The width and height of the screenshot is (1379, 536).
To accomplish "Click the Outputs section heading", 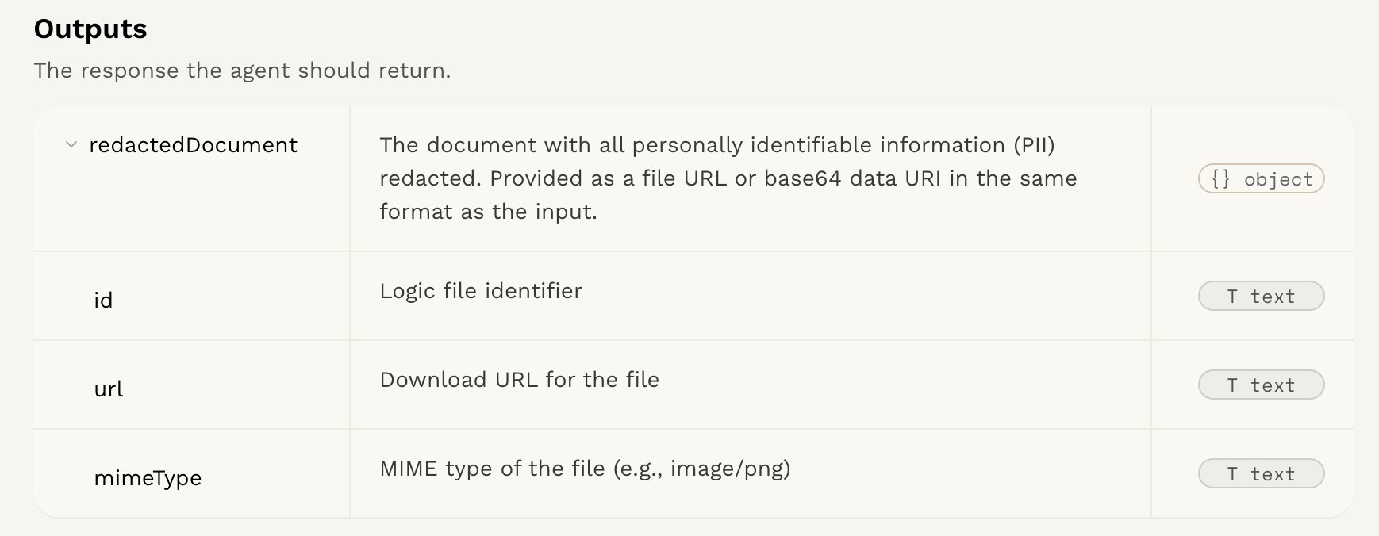I will point(90,29).
